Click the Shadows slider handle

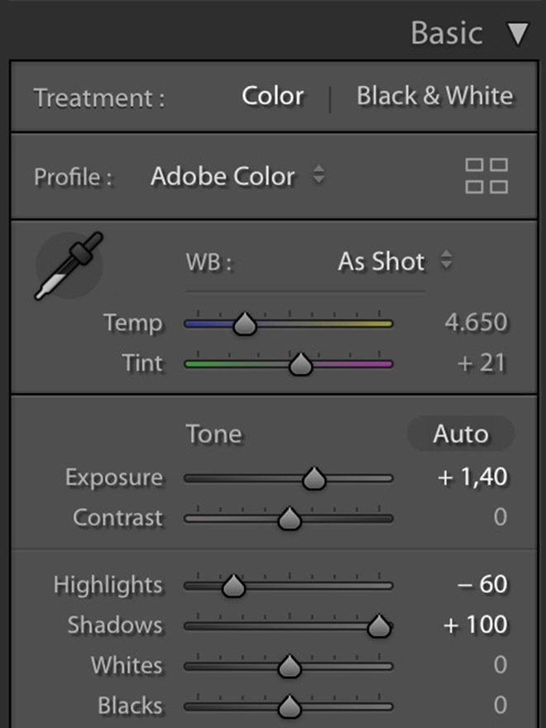click(x=379, y=626)
